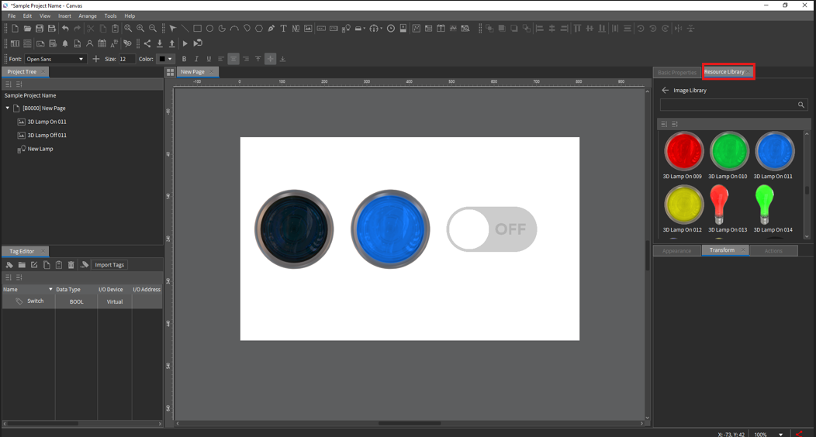Open the text color dropdown

point(170,59)
